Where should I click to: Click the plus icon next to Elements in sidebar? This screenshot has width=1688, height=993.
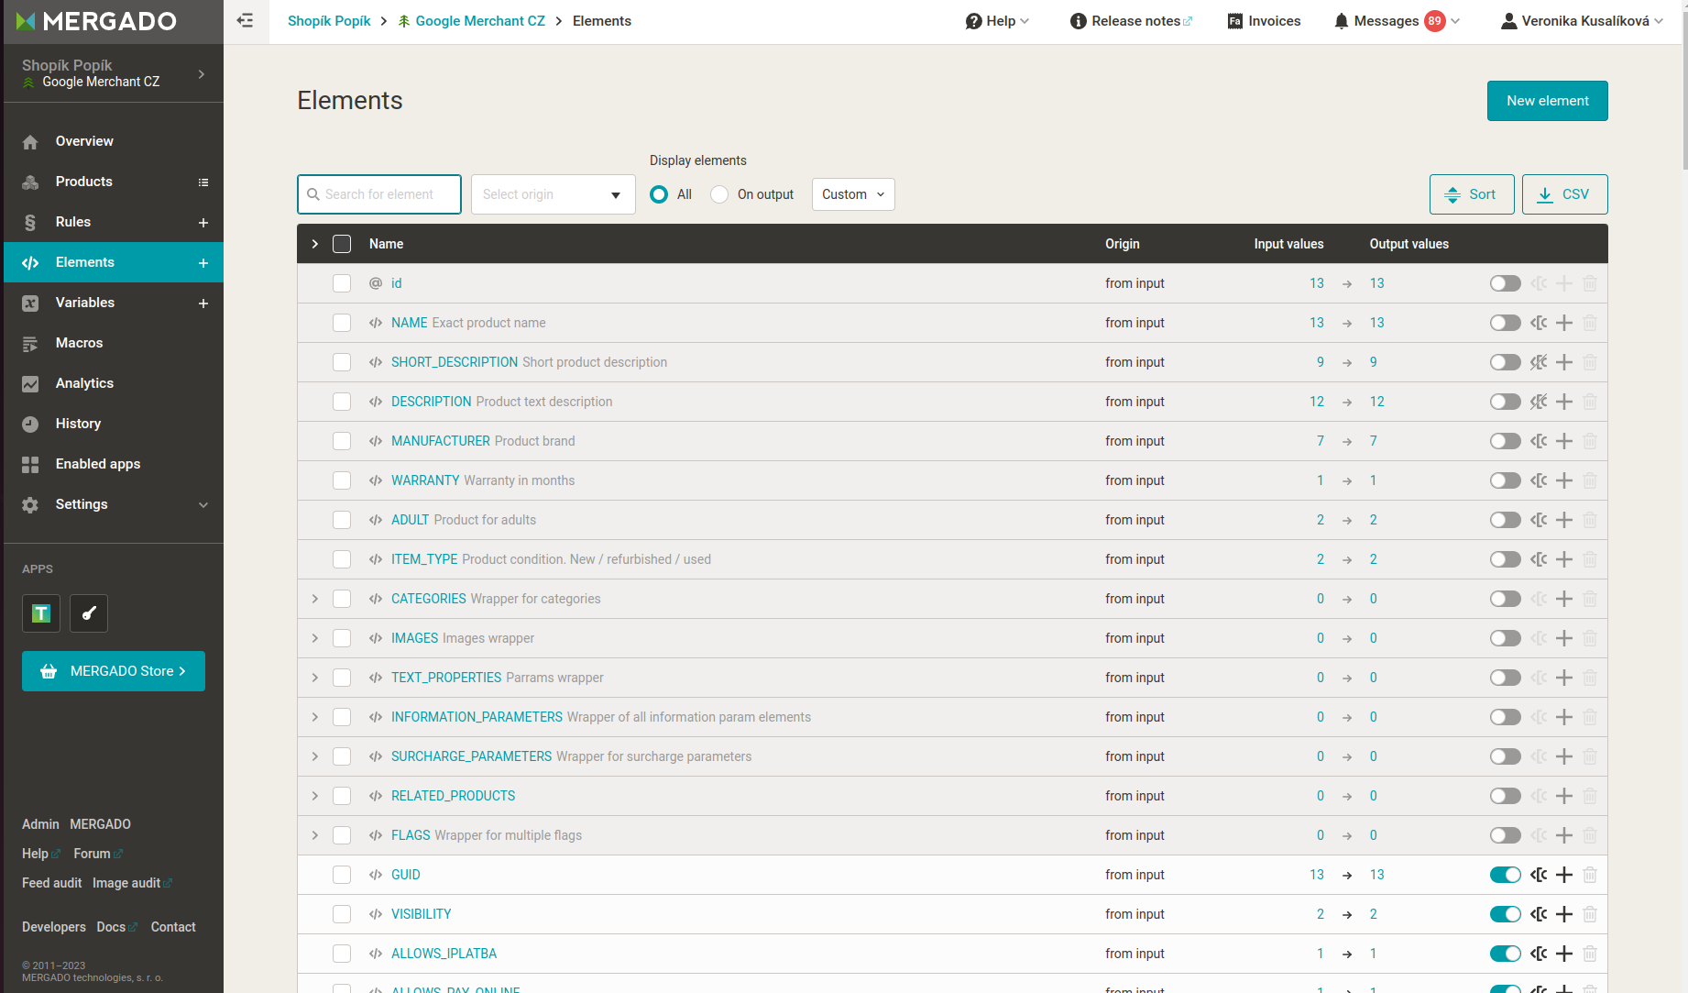click(x=203, y=263)
